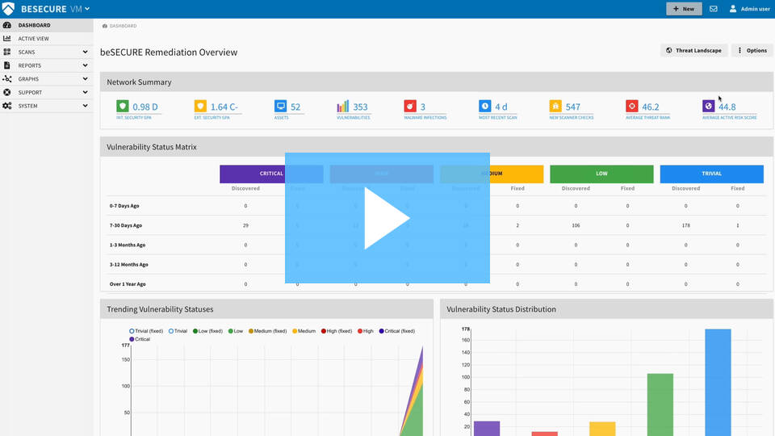The height and width of the screenshot is (436, 775).
Task: Toggle the Trivial (fixed) legend item
Action: point(146,331)
